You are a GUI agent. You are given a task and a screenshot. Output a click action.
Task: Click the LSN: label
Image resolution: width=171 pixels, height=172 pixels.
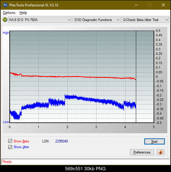[x=46, y=141]
